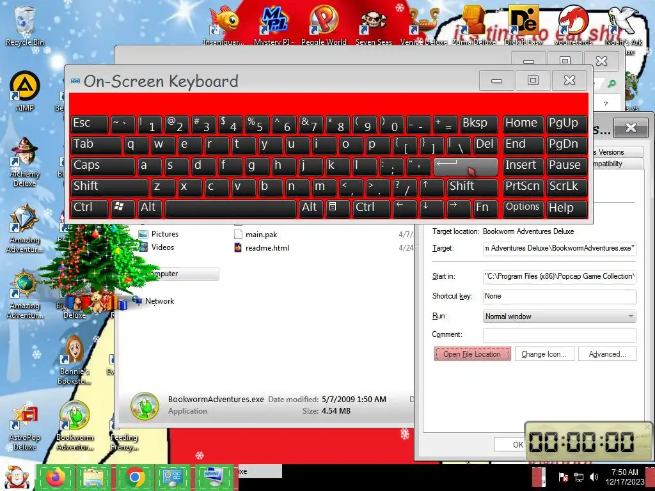Toggle the ScrLk key
This screenshot has width=655, height=491.
coord(567,187)
